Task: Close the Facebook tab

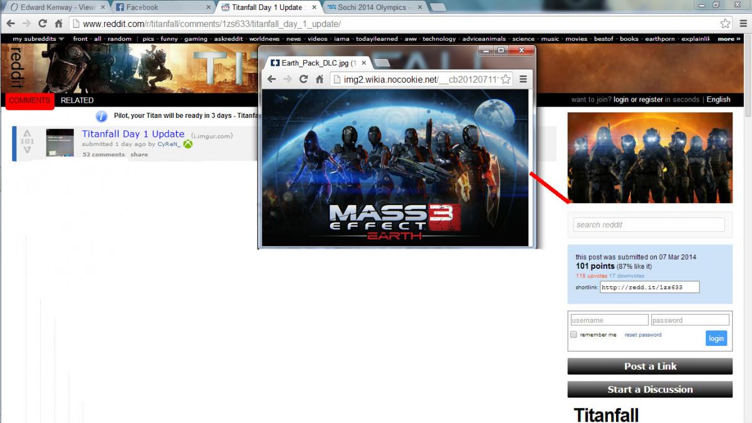Action: click(x=209, y=8)
